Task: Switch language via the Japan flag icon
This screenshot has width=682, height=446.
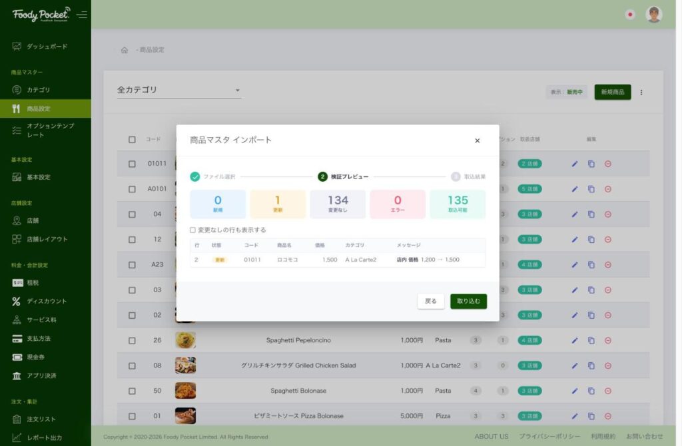Action: 630,15
